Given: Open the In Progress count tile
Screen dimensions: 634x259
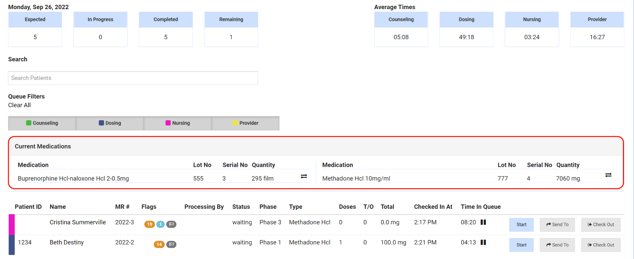Looking at the screenshot, I should click(x=100, y=29).
